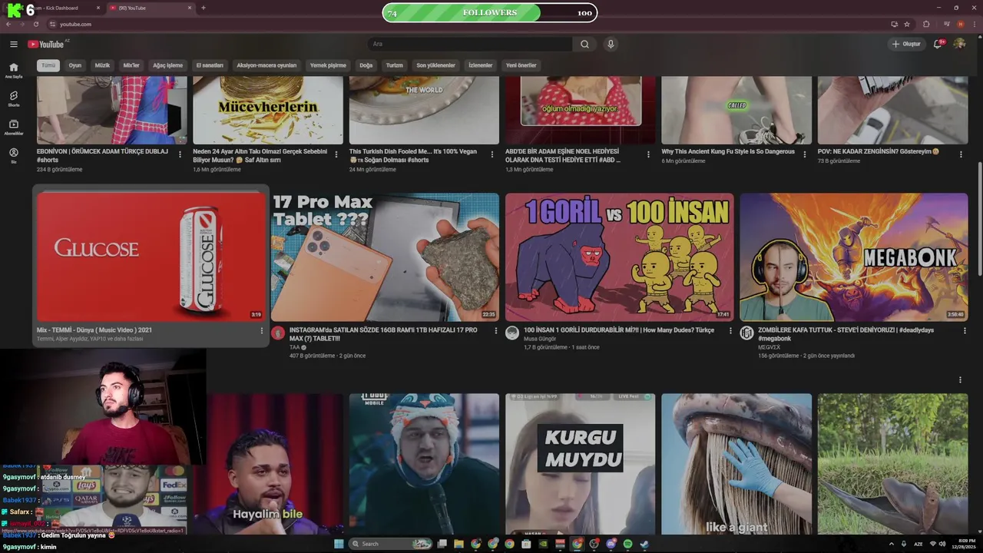This screenshot has width=983, height=553.
Task: Open the Glucose red can thumbnail
Action: tap(151, 257)
